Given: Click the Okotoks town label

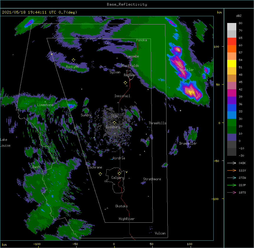Looking at the screenshot, I should tap(121, 206).
